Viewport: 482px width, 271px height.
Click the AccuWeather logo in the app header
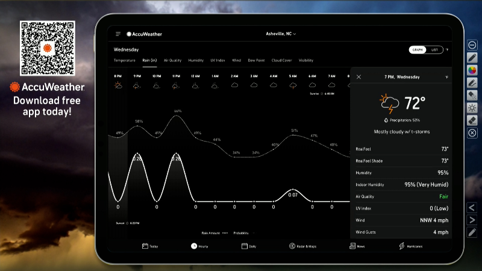144,34
